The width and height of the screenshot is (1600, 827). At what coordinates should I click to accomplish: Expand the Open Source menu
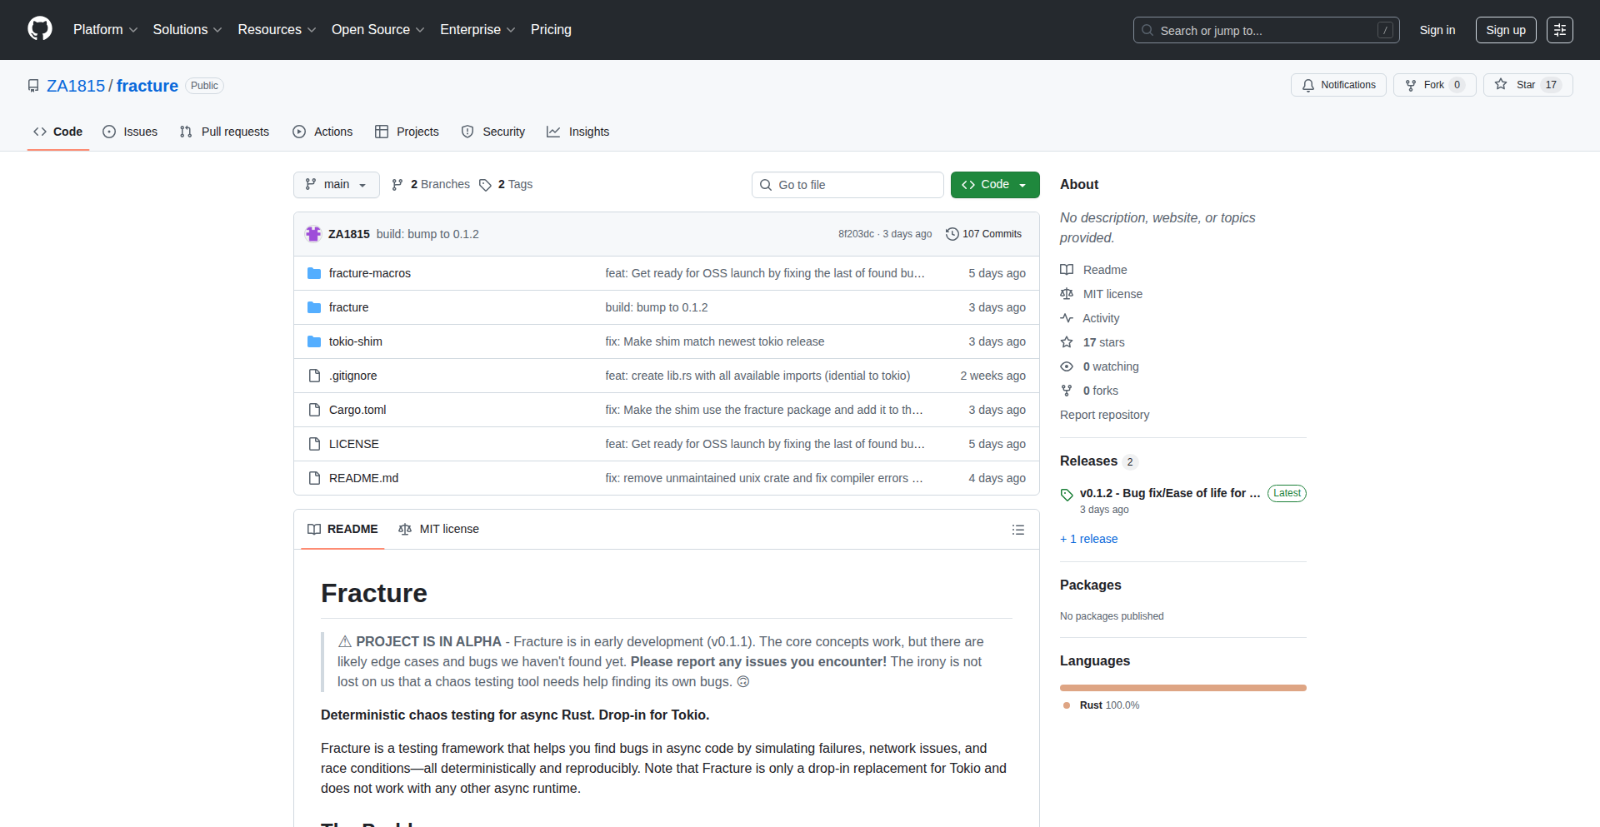click(x=377, y=30)
